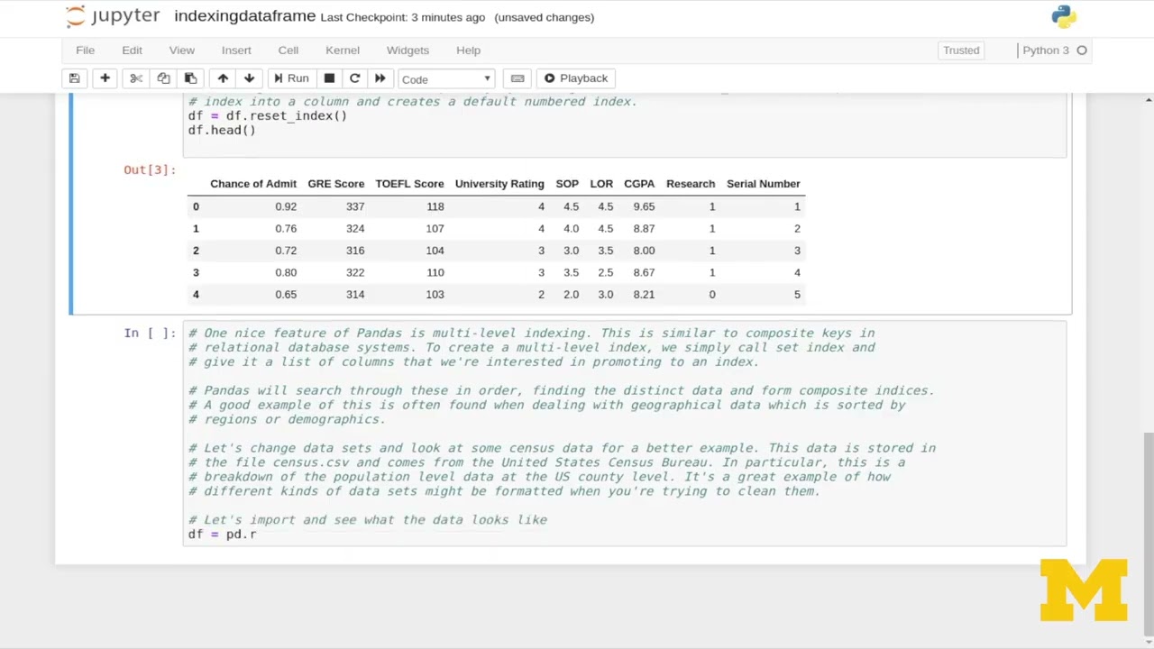The image size is (1154, 649).
Task: Open the File menu
Action: point(85,50)
